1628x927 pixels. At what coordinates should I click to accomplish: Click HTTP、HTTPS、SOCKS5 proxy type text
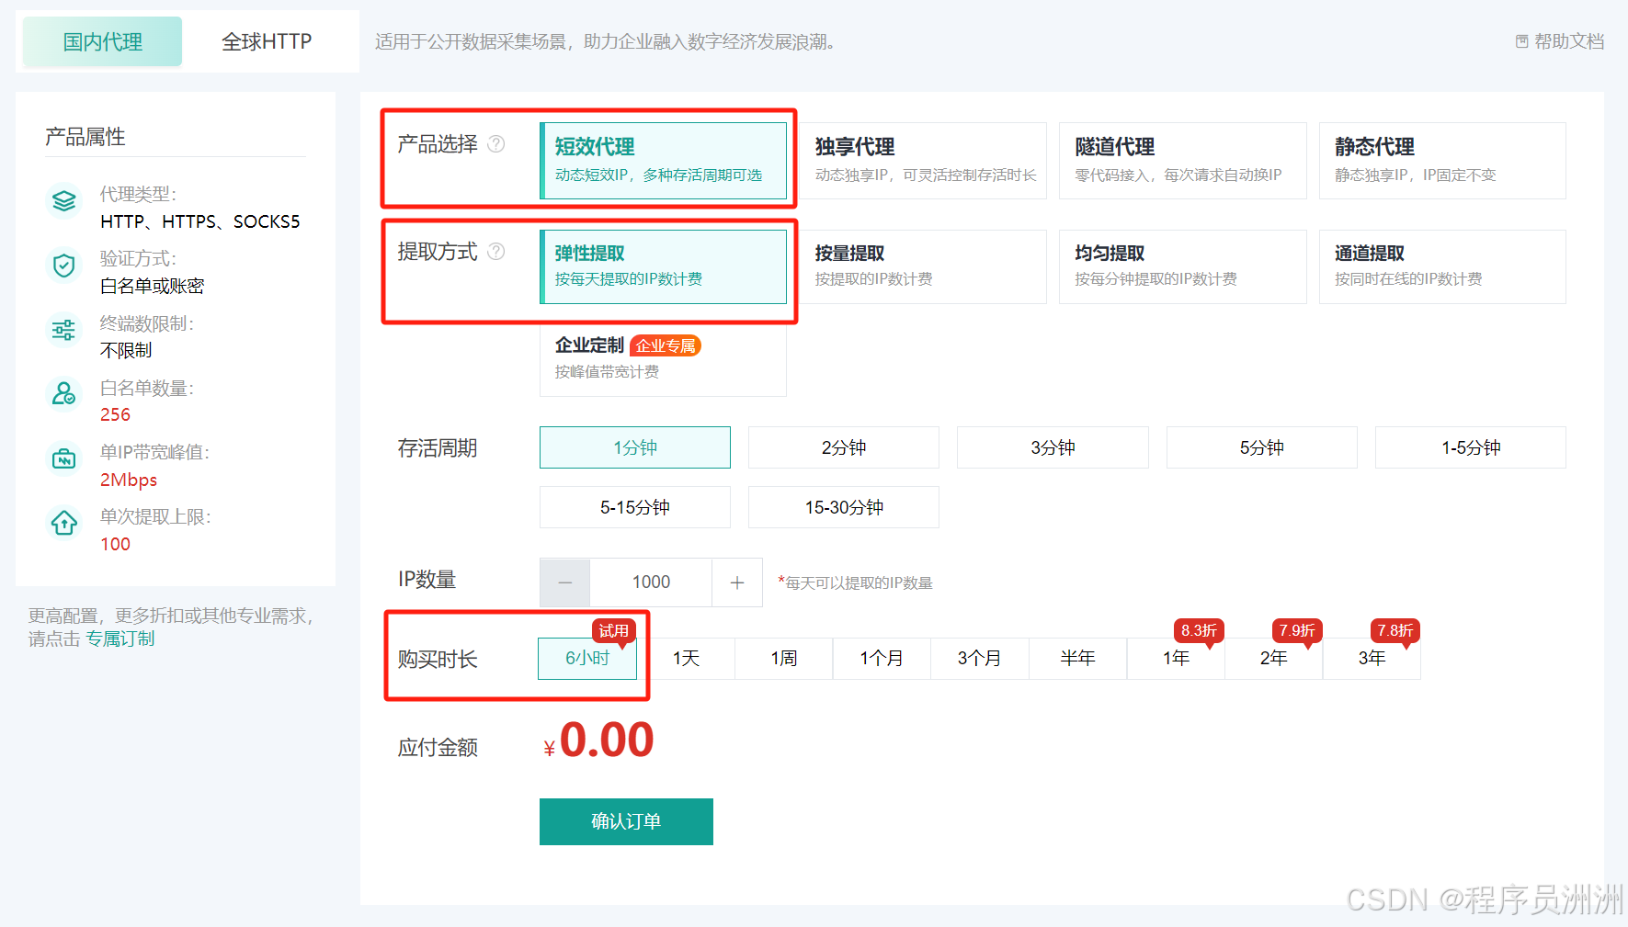point(199,221)
